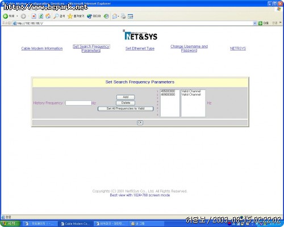Viewport: 284px width, 227px height.
Task: Open Change Username and Password link
Action: [x=189, y=48]
